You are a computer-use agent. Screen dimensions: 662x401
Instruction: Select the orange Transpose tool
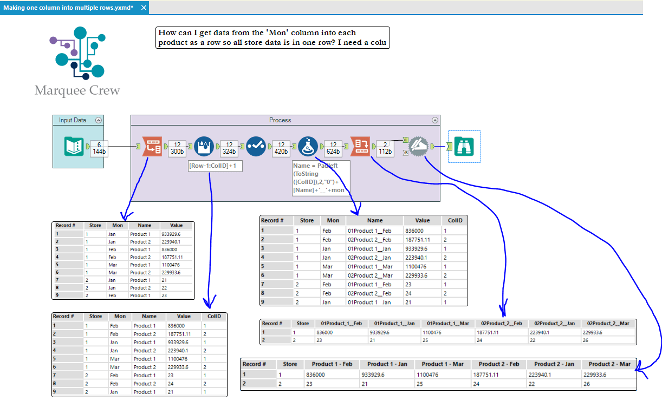click(151, 146)
